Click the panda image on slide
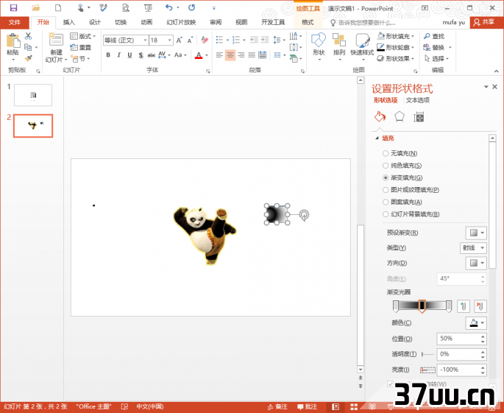Image resolution: width=504 pixels, height=413 pixels. 205,236
